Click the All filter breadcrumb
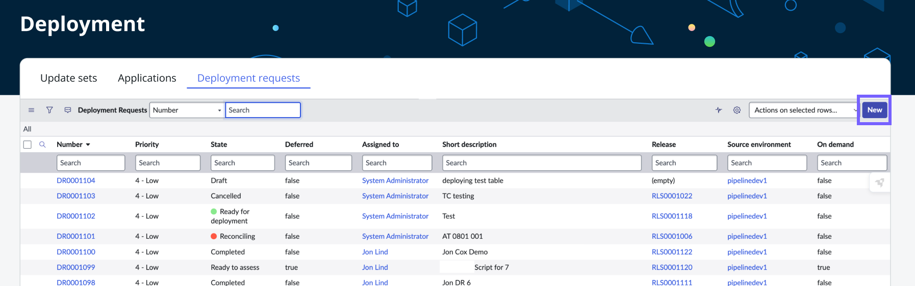The height and width of the screenshot is (286, 915). point(27,129)
